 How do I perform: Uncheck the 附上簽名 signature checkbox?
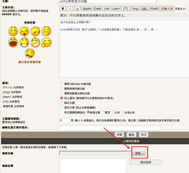click(61, 98)
